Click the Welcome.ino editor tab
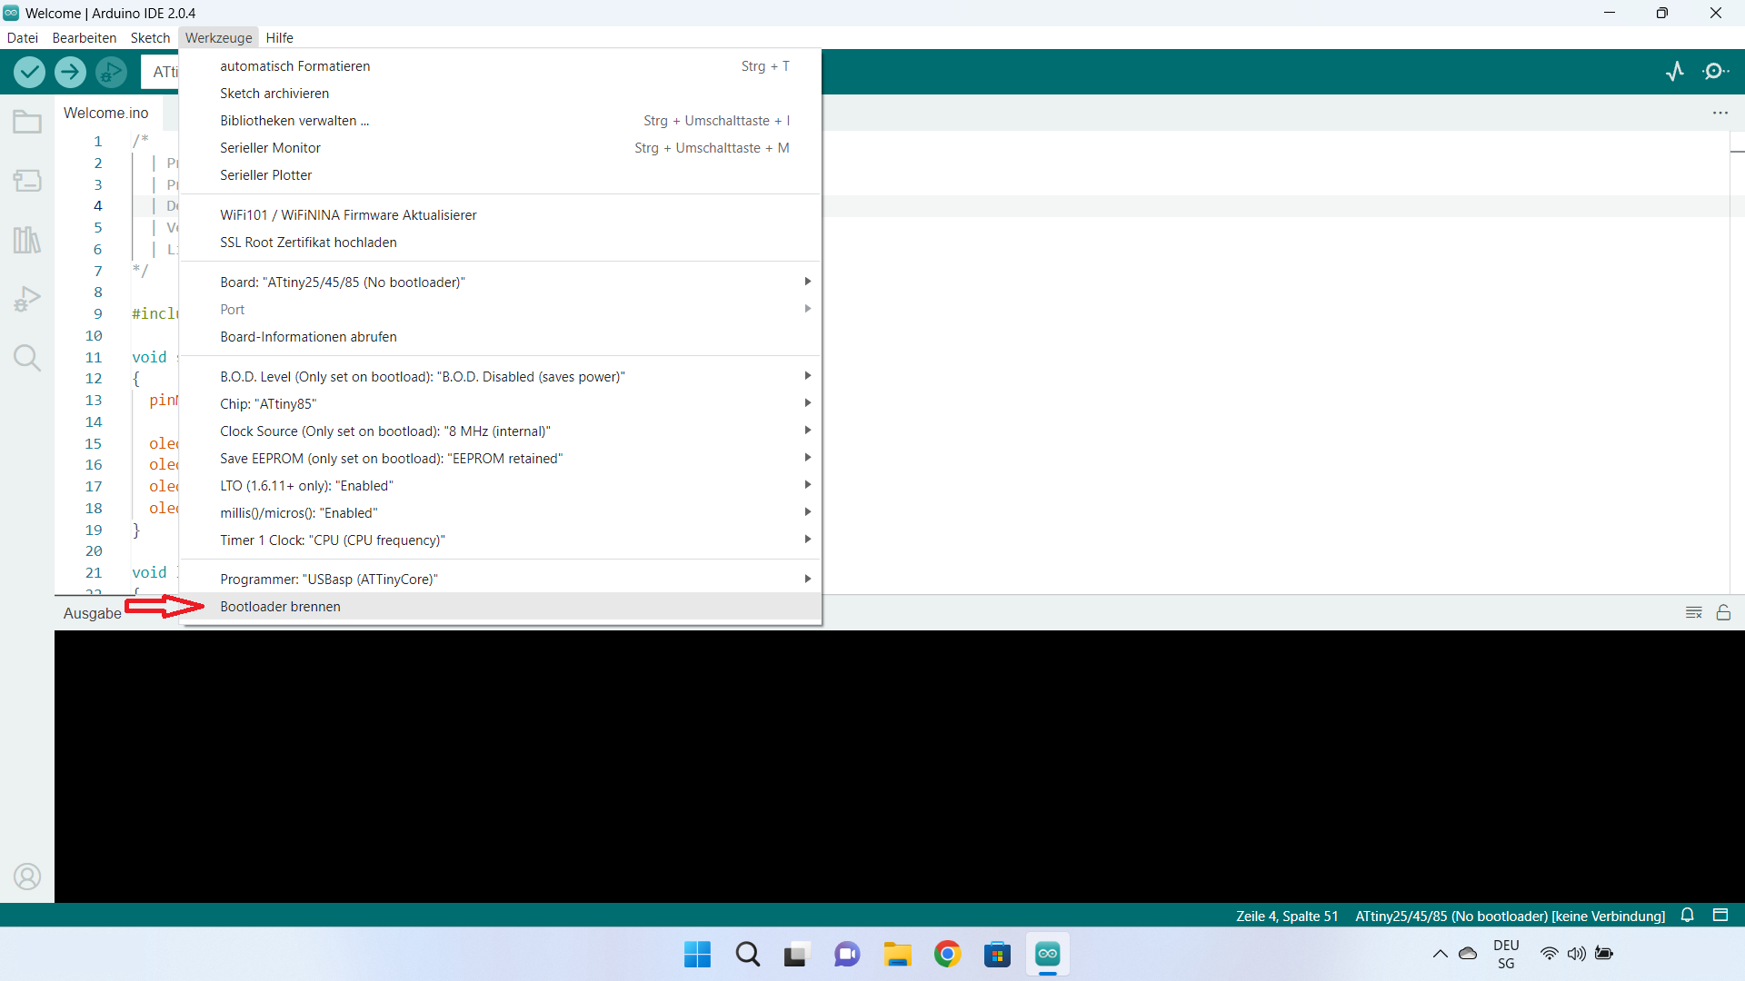Image resolution: width=1745 pixels, height=981 pixels. click(x=105, y=113)
